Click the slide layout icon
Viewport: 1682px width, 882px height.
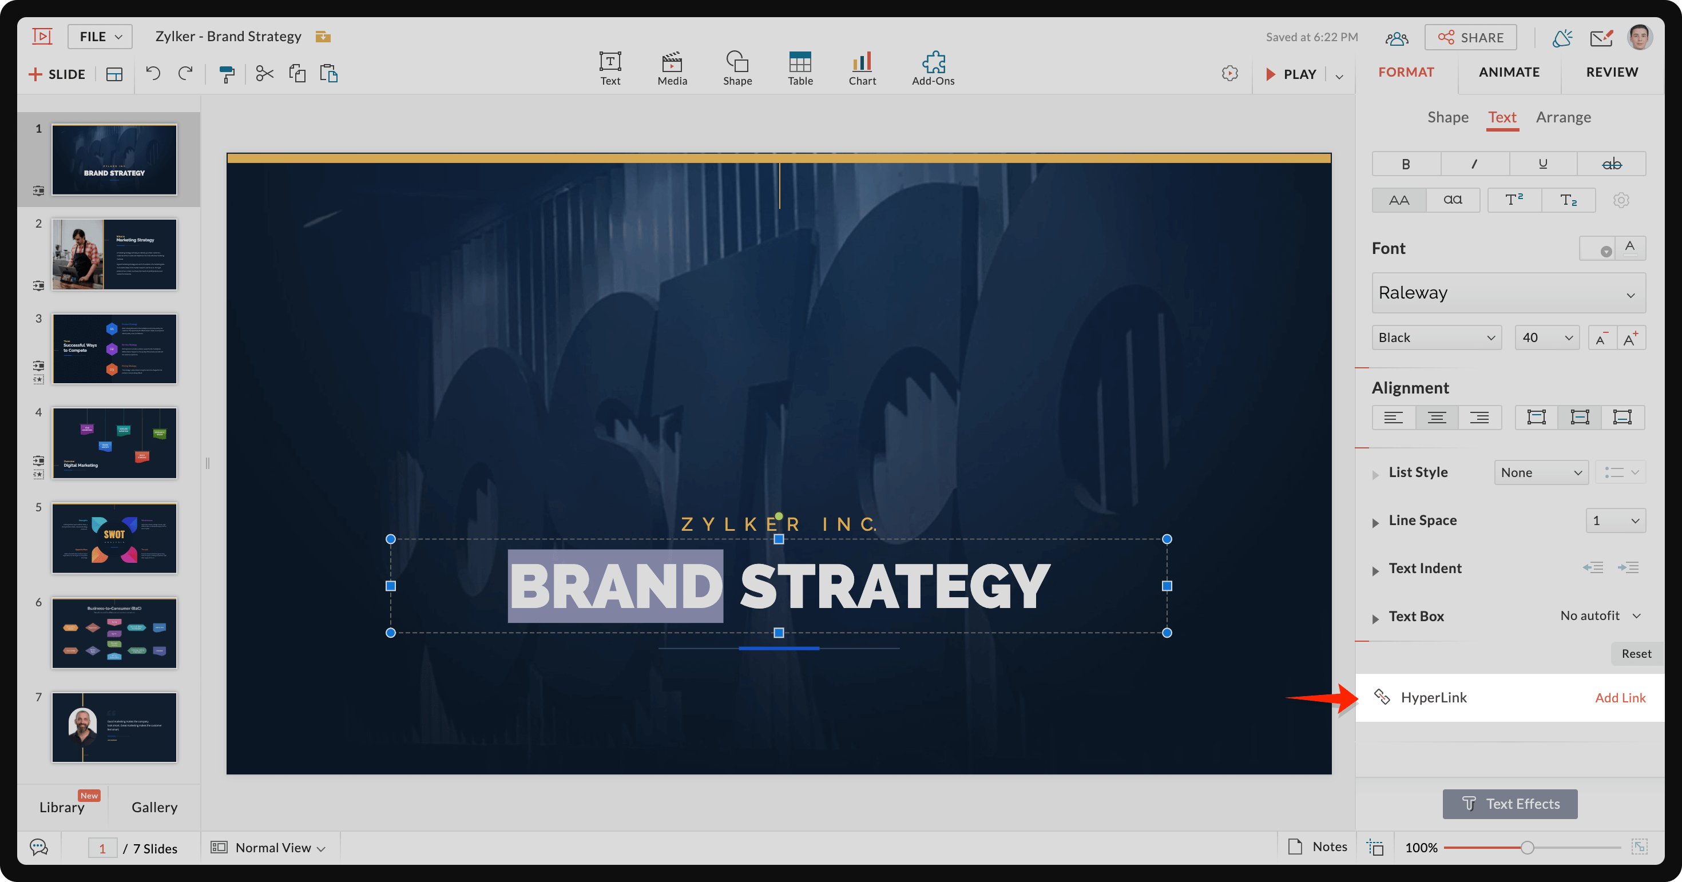tap(114, 74)
